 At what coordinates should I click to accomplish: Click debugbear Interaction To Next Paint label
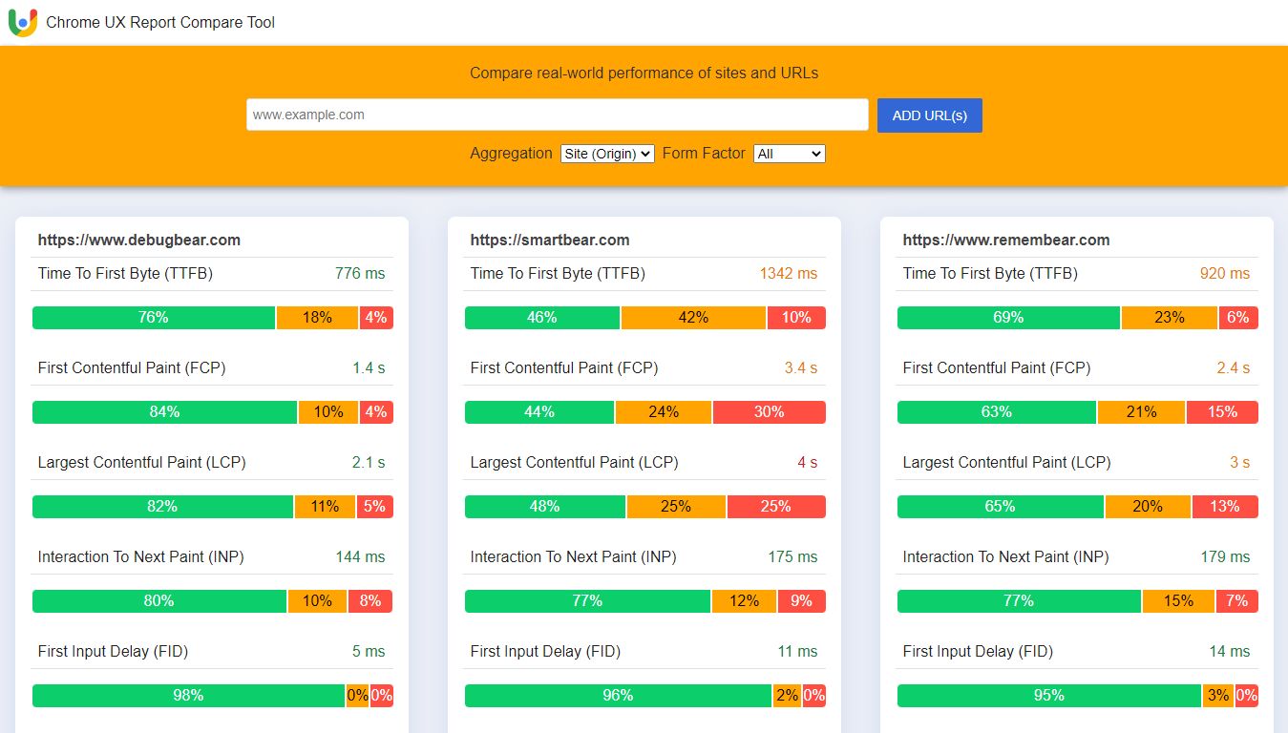click(141, 556)
